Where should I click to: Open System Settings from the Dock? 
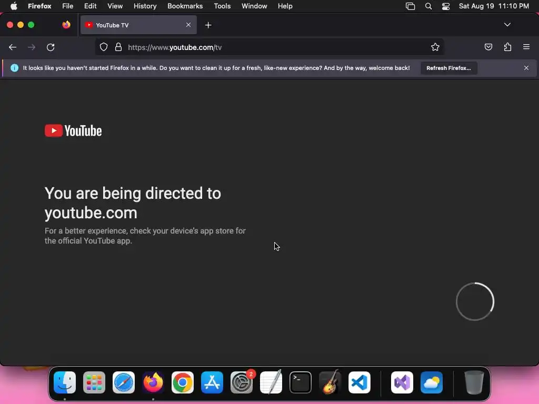(242, 382)
